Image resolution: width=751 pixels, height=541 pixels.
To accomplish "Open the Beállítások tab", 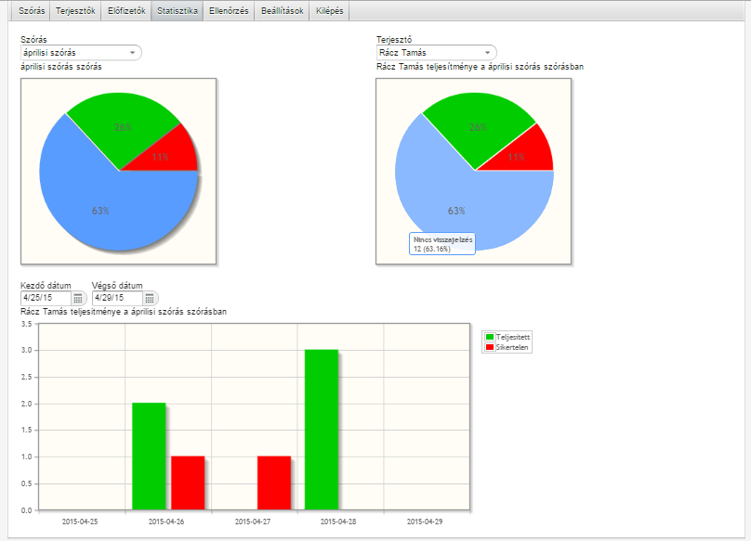I will pyautogui.click(x=283, y=10).
